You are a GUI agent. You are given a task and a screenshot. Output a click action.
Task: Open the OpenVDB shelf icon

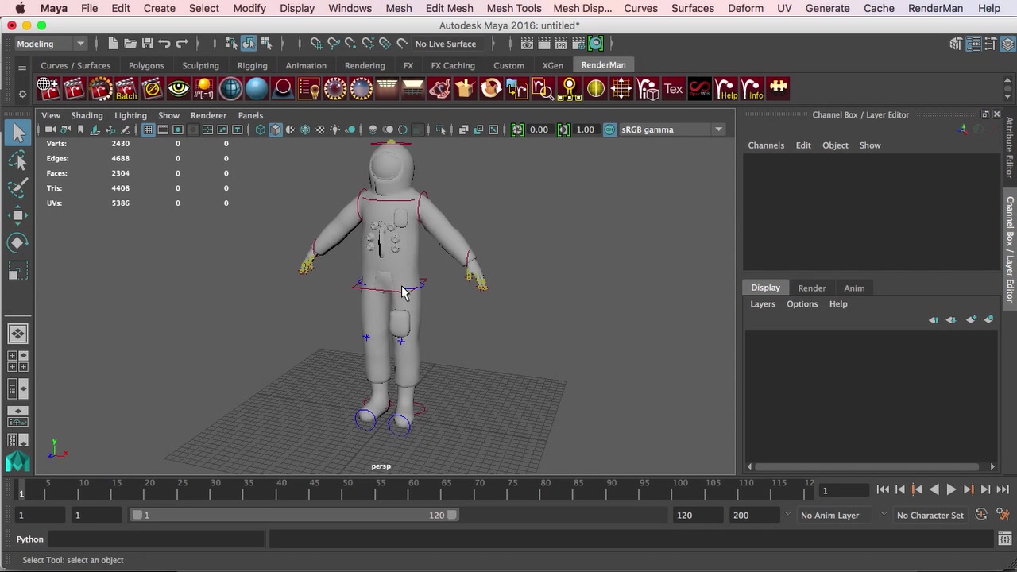699,89
